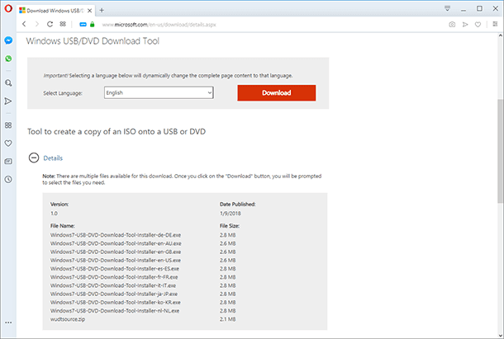Click the installer-en-GB.exe file name
The height and width of the screenshot is (339, 504).
[116, 252]
